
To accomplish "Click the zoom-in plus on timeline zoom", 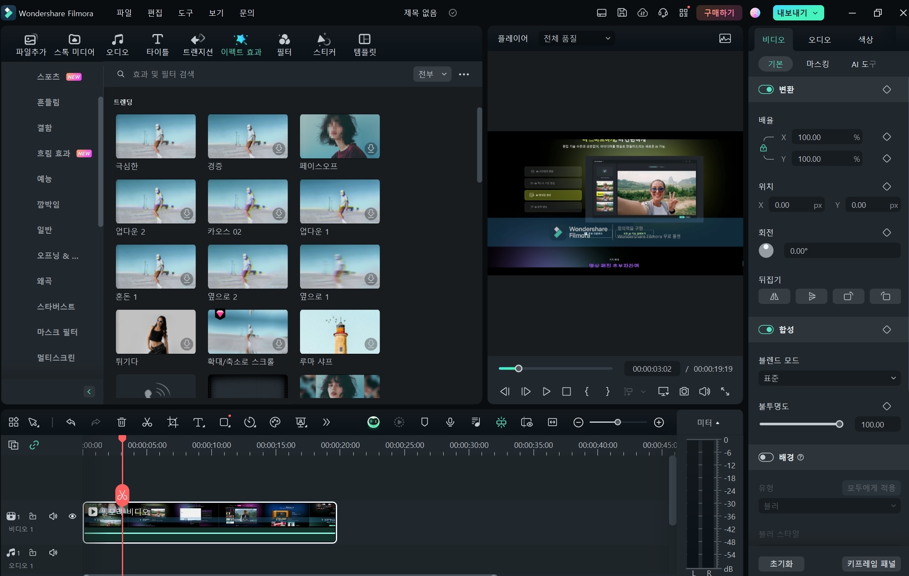I will click(659, 422).
